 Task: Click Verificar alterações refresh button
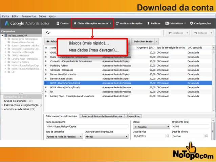pyautogui.click(x=129, y=23)
